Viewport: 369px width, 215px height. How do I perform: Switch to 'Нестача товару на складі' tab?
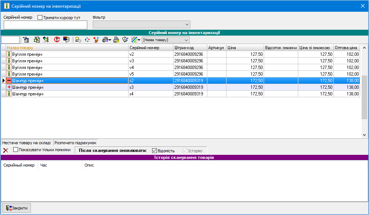point(27,143)
